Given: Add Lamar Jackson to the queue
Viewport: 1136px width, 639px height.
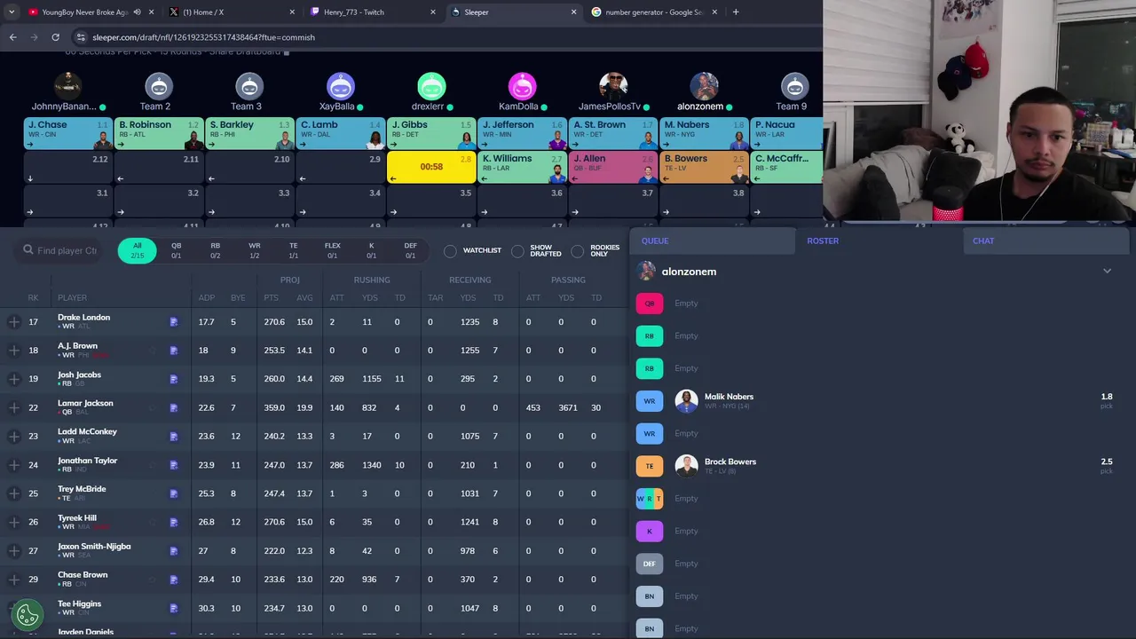Looking at the screenshot, I should click(13, 407).
